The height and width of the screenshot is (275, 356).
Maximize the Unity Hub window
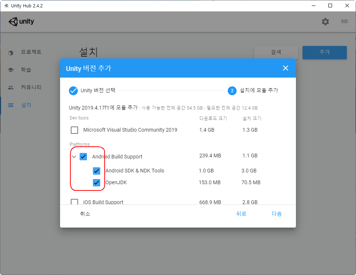(330, 6)
